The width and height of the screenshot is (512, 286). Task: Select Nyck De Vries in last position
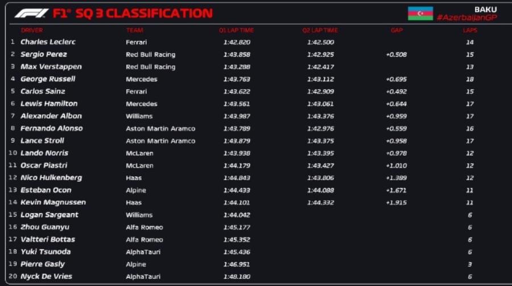click(x=46, y=276)
